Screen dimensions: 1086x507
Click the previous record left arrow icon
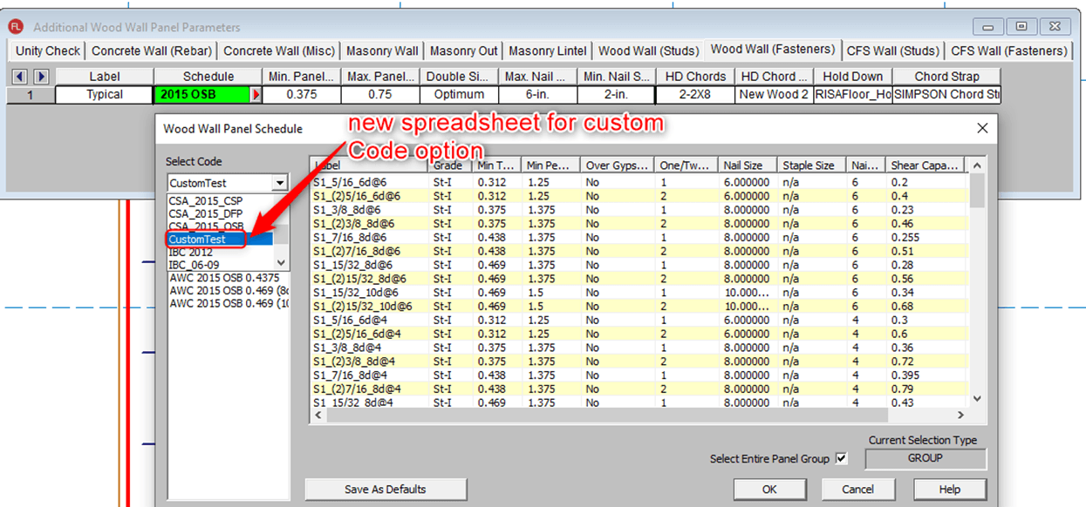[x=20, y=77]
